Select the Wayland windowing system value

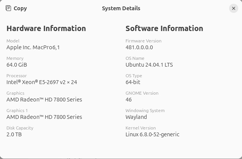(136, 117)
